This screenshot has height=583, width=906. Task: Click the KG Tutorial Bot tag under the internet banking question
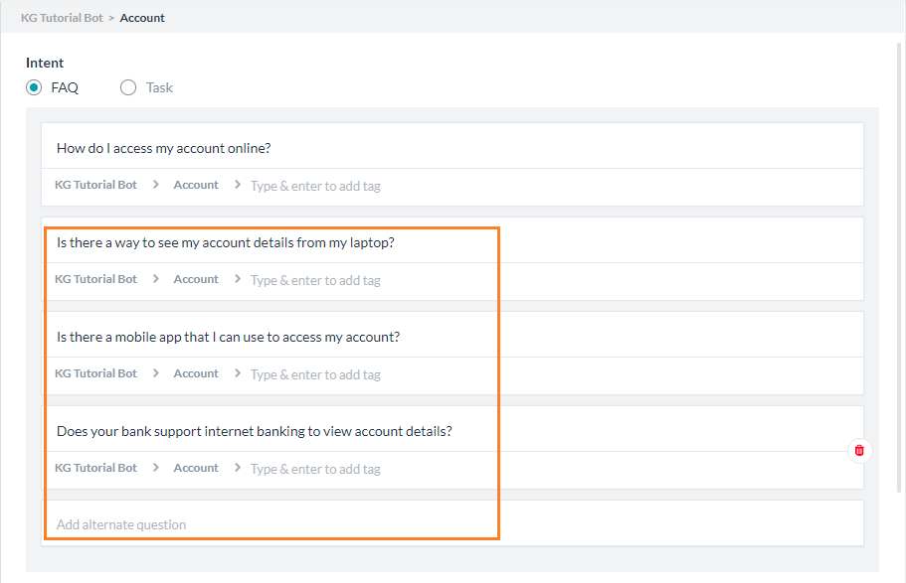pos(95,468)
